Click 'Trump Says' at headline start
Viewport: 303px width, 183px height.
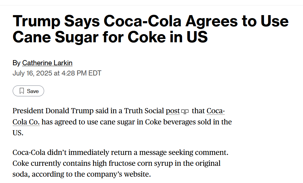tap(56, 22)
